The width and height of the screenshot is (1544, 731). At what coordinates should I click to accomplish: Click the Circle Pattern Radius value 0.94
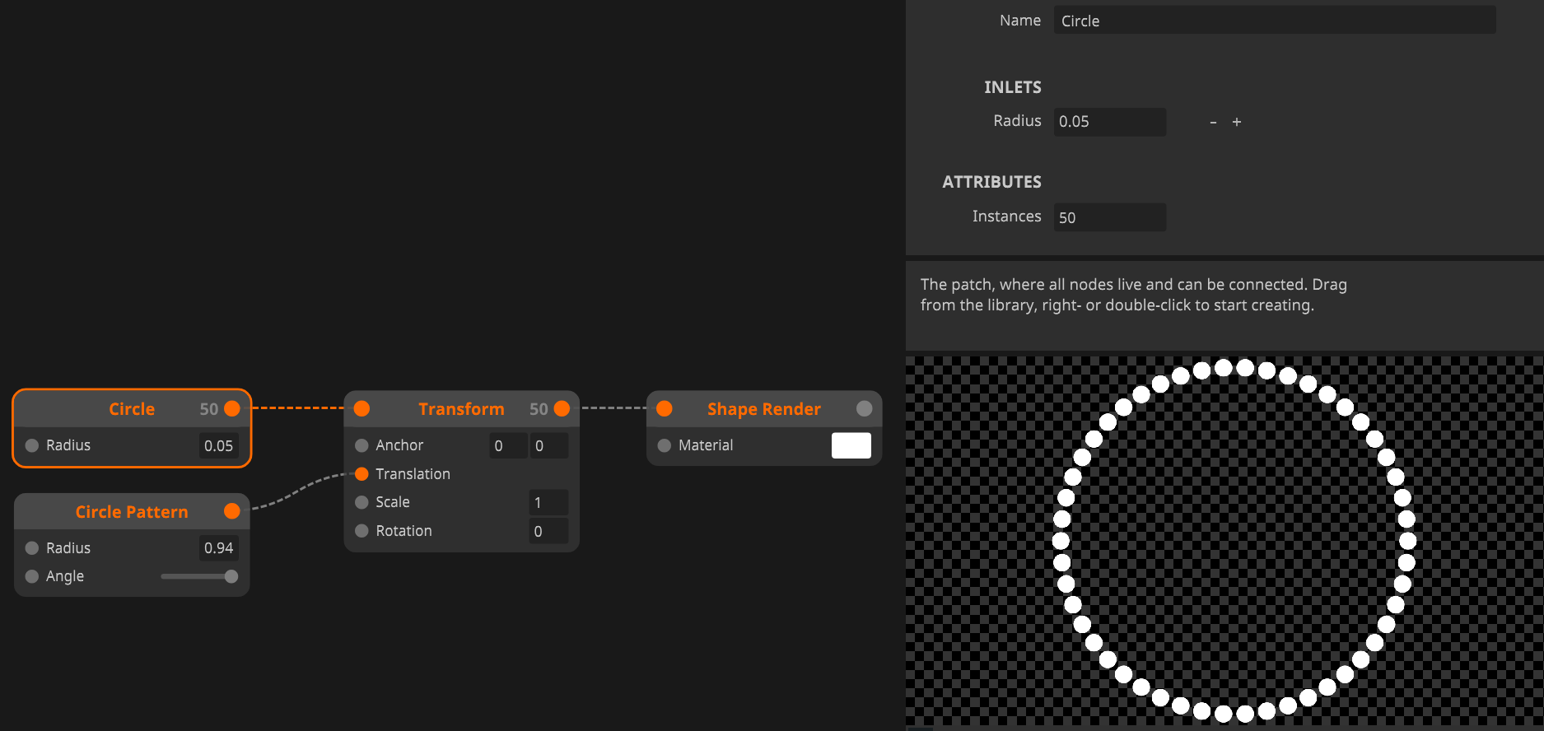point(218,548)
